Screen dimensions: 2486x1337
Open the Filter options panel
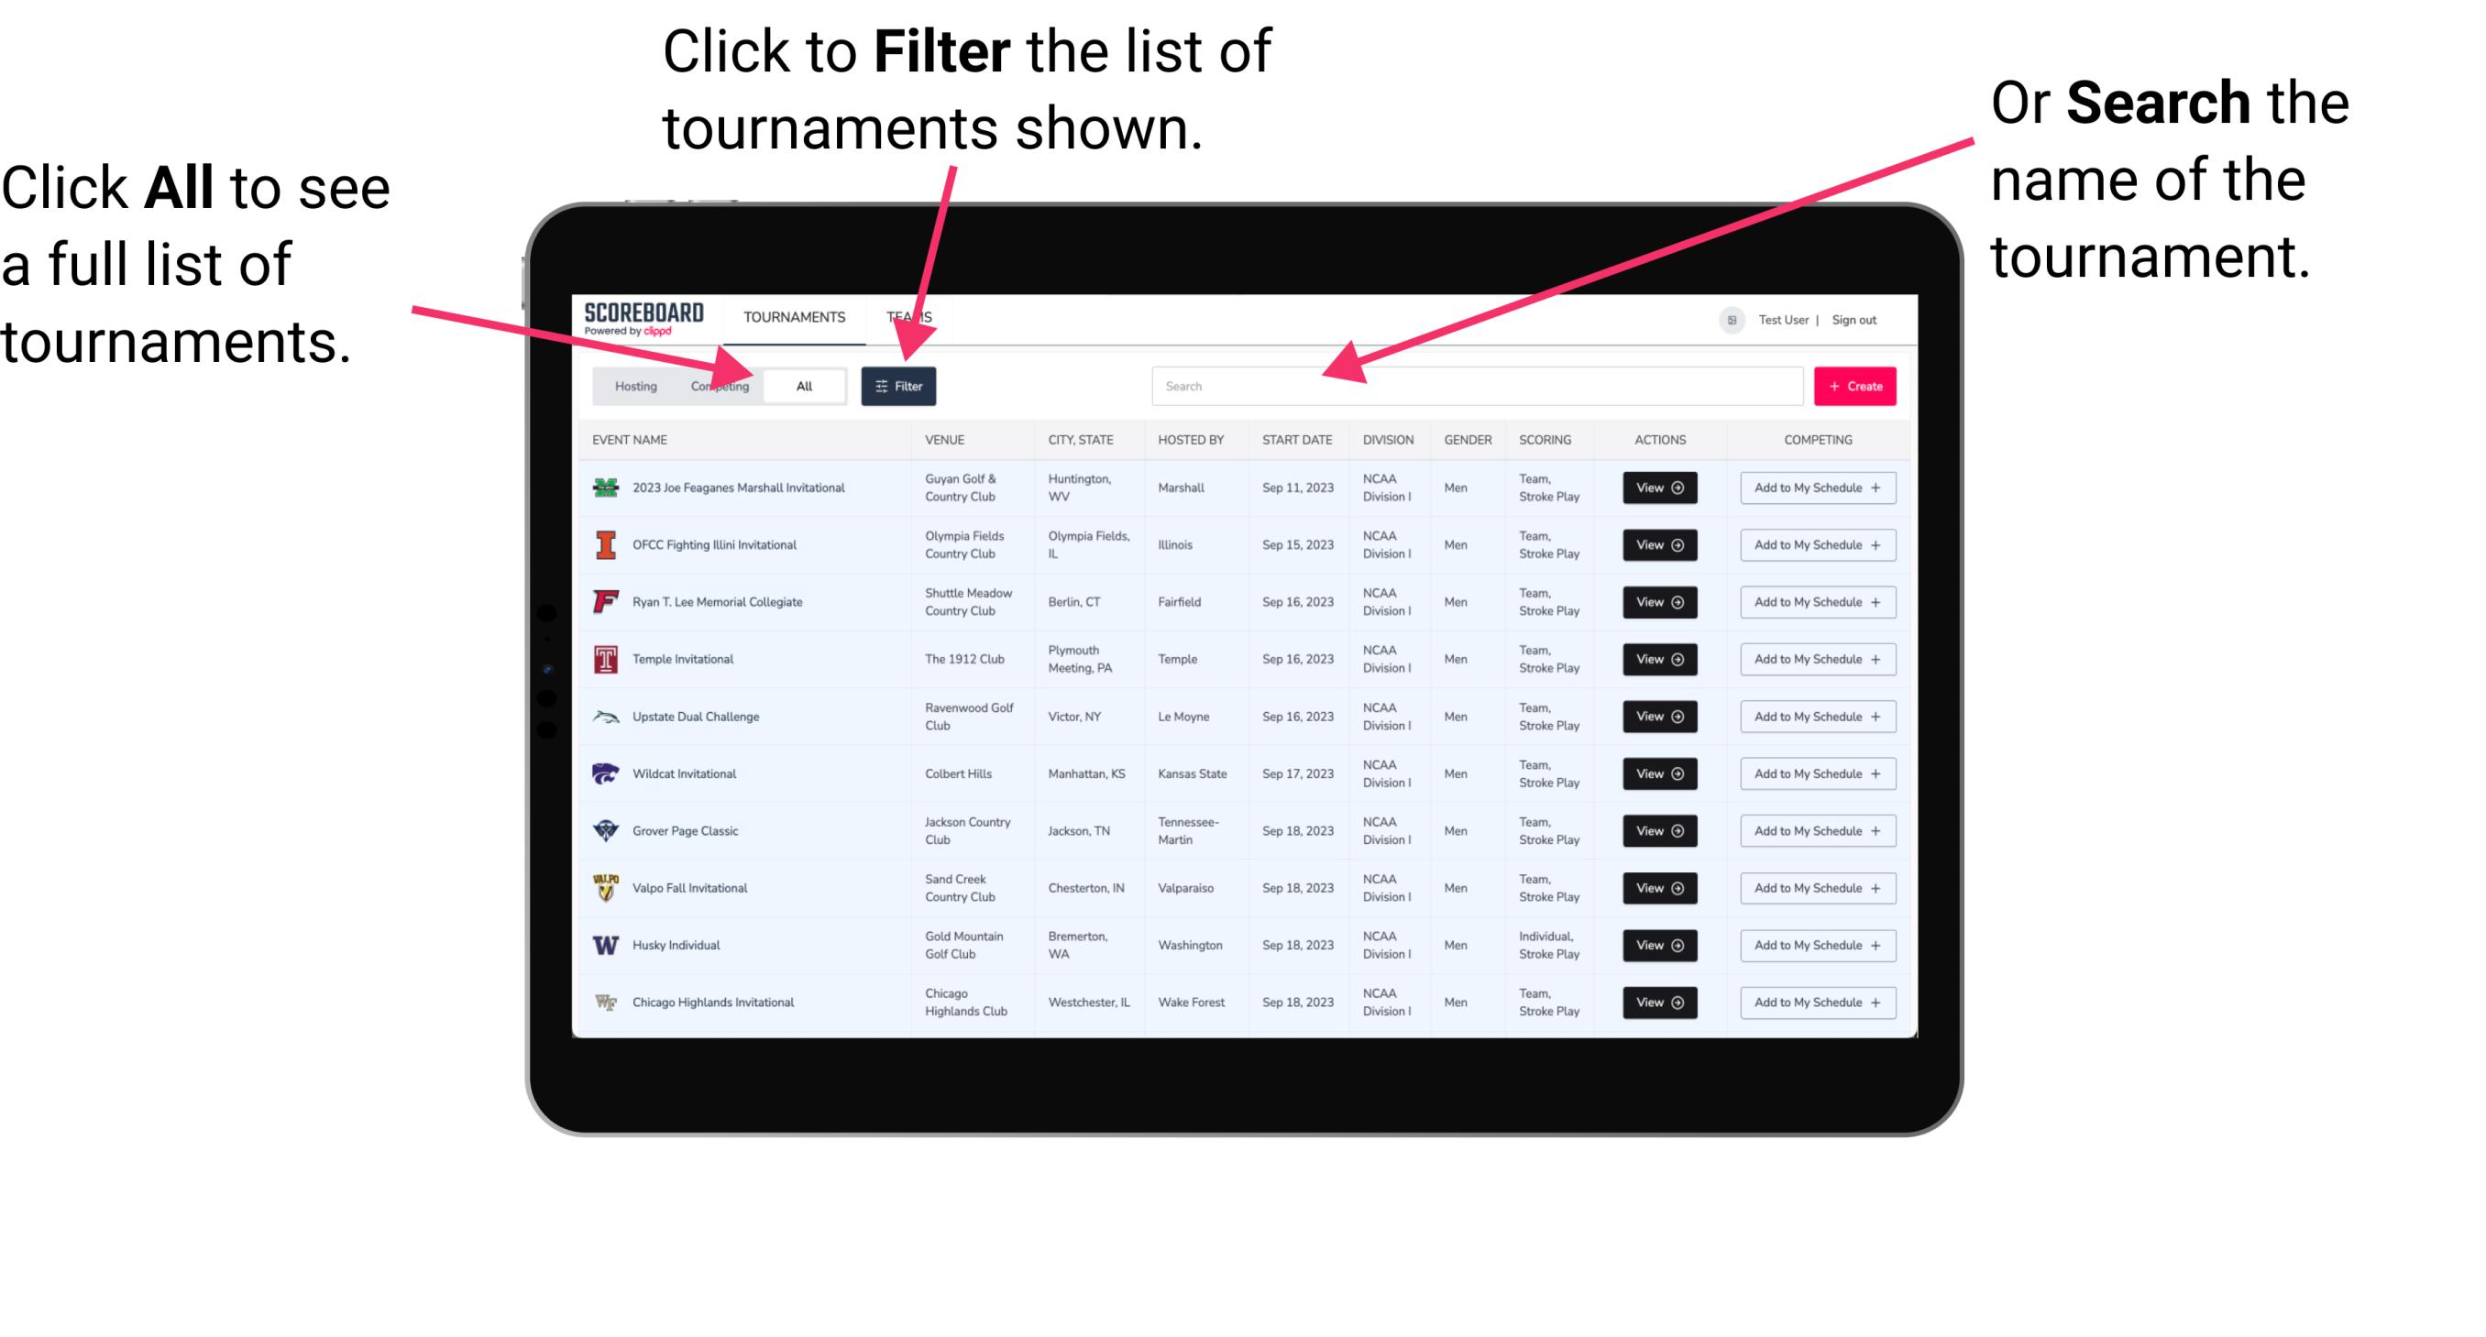pos(899,385)
